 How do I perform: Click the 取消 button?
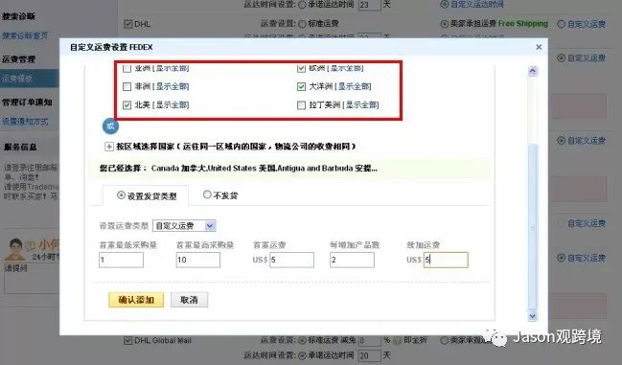point(189,300)
